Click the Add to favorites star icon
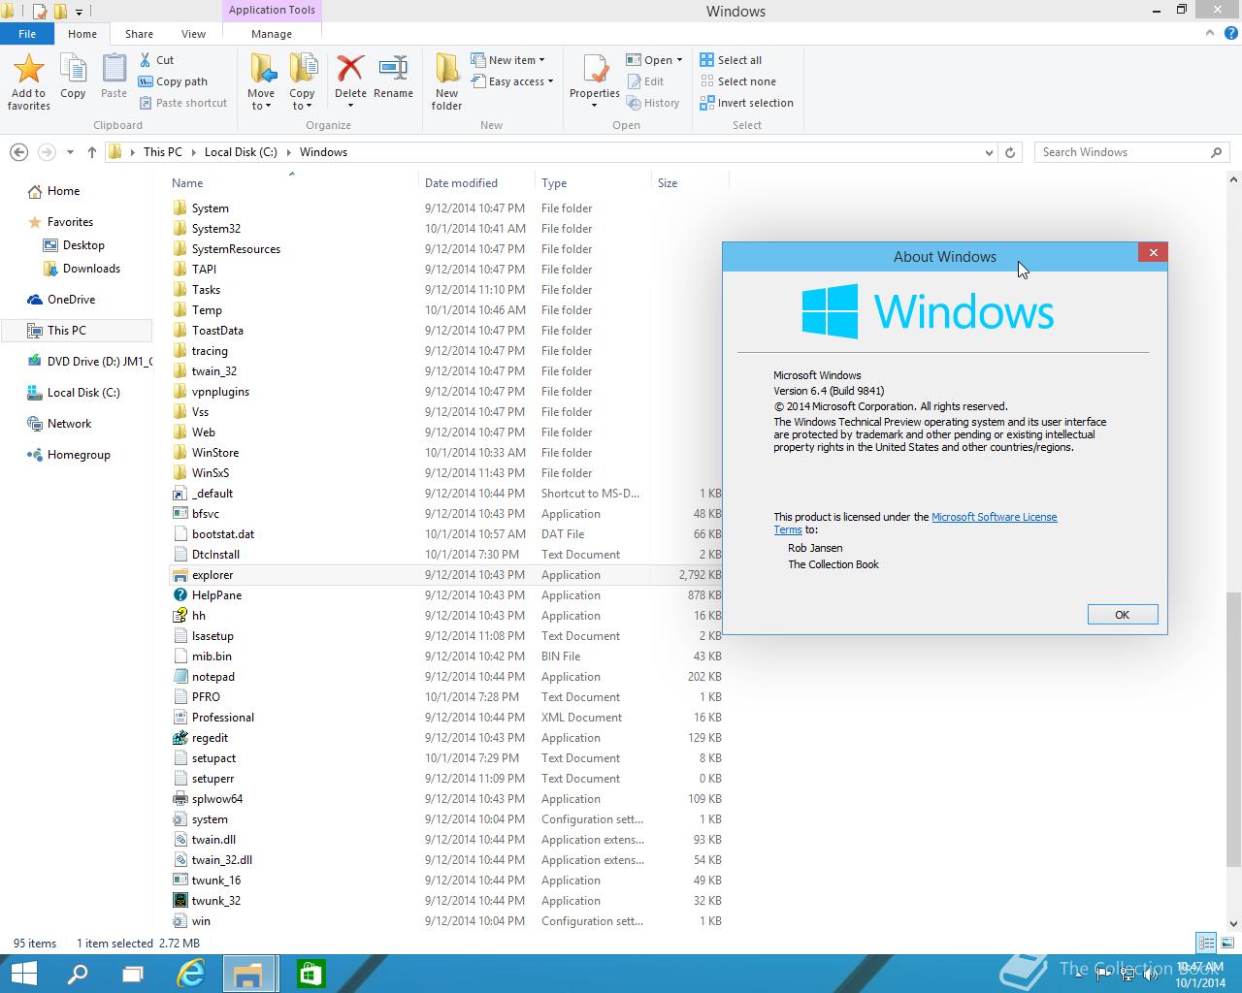Screen dimensions: 1242x993 point(28,69)
